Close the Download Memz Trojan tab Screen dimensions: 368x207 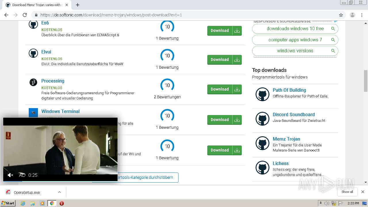67,5
